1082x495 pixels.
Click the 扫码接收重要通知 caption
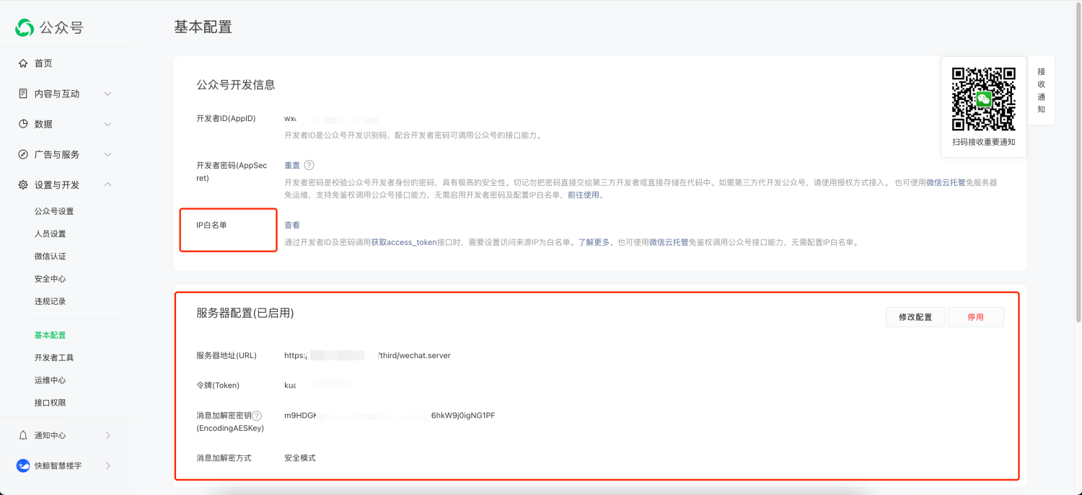tap(984, 142)
